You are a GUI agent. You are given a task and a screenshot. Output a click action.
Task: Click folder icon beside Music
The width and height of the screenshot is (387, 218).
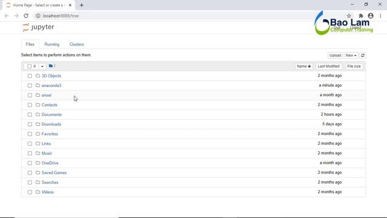[x=37, y=153]
